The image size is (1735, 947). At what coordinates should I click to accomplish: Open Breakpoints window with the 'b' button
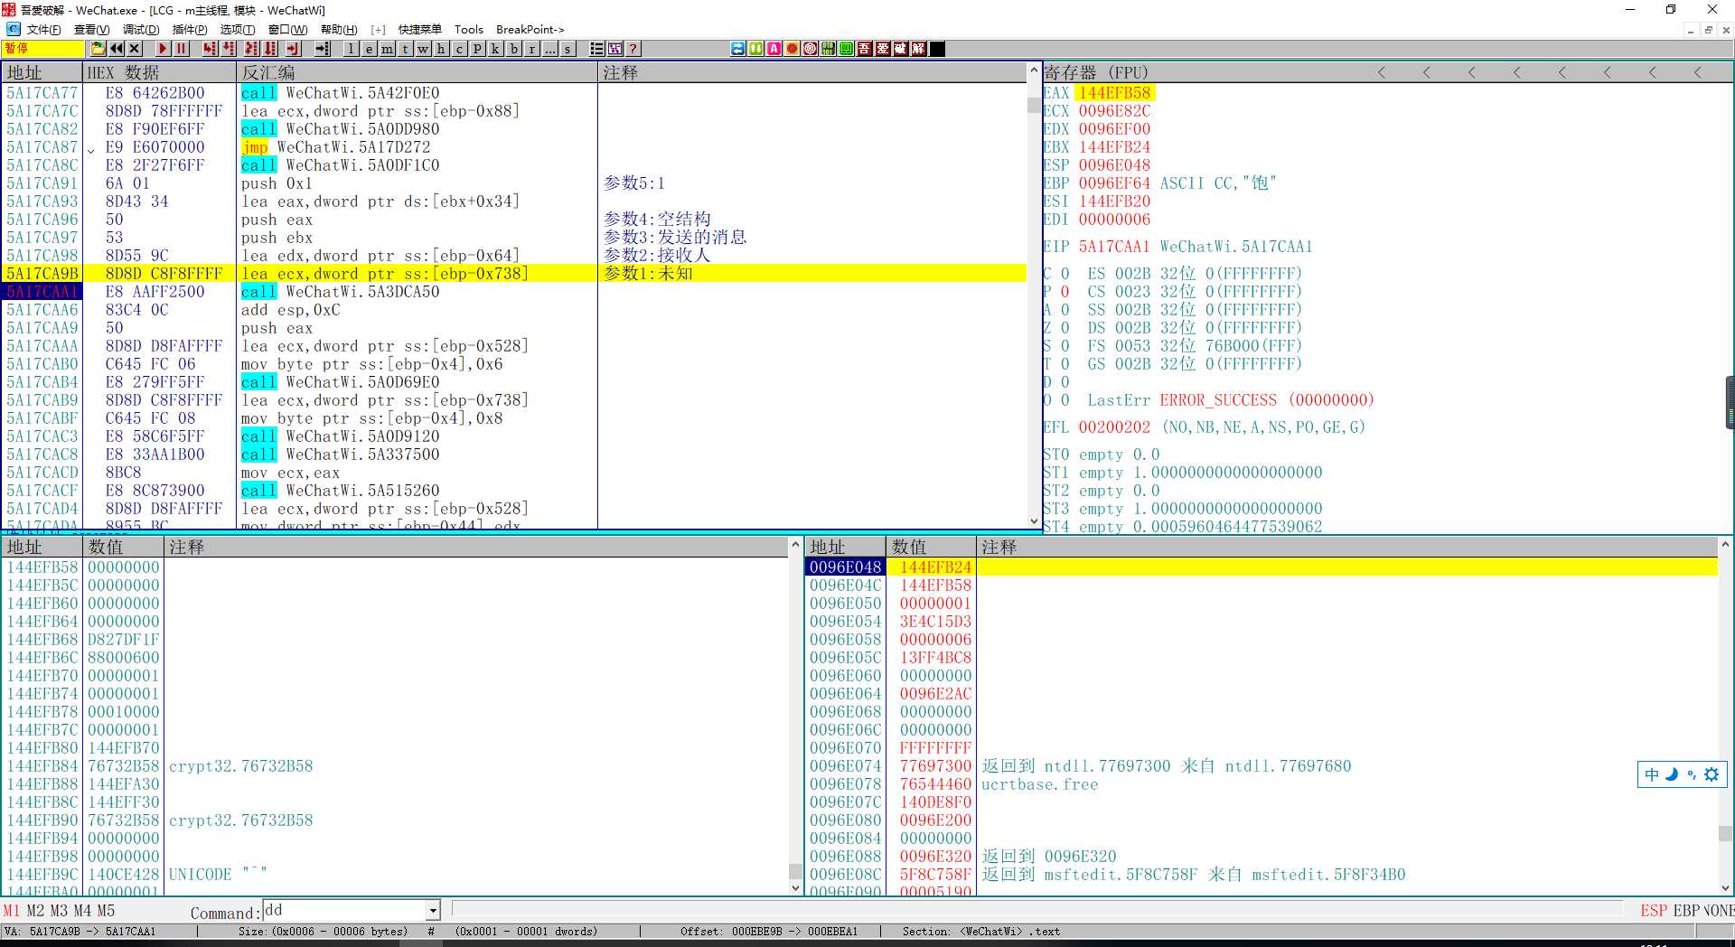(x=513, y=49)
